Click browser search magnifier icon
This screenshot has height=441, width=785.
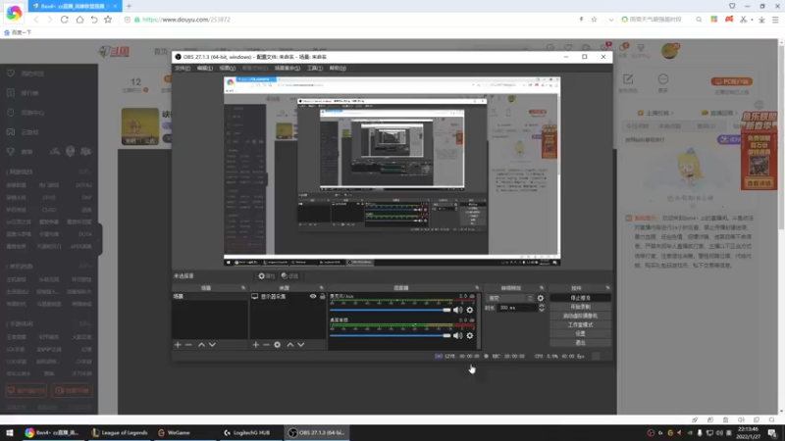tap(699, 20)
